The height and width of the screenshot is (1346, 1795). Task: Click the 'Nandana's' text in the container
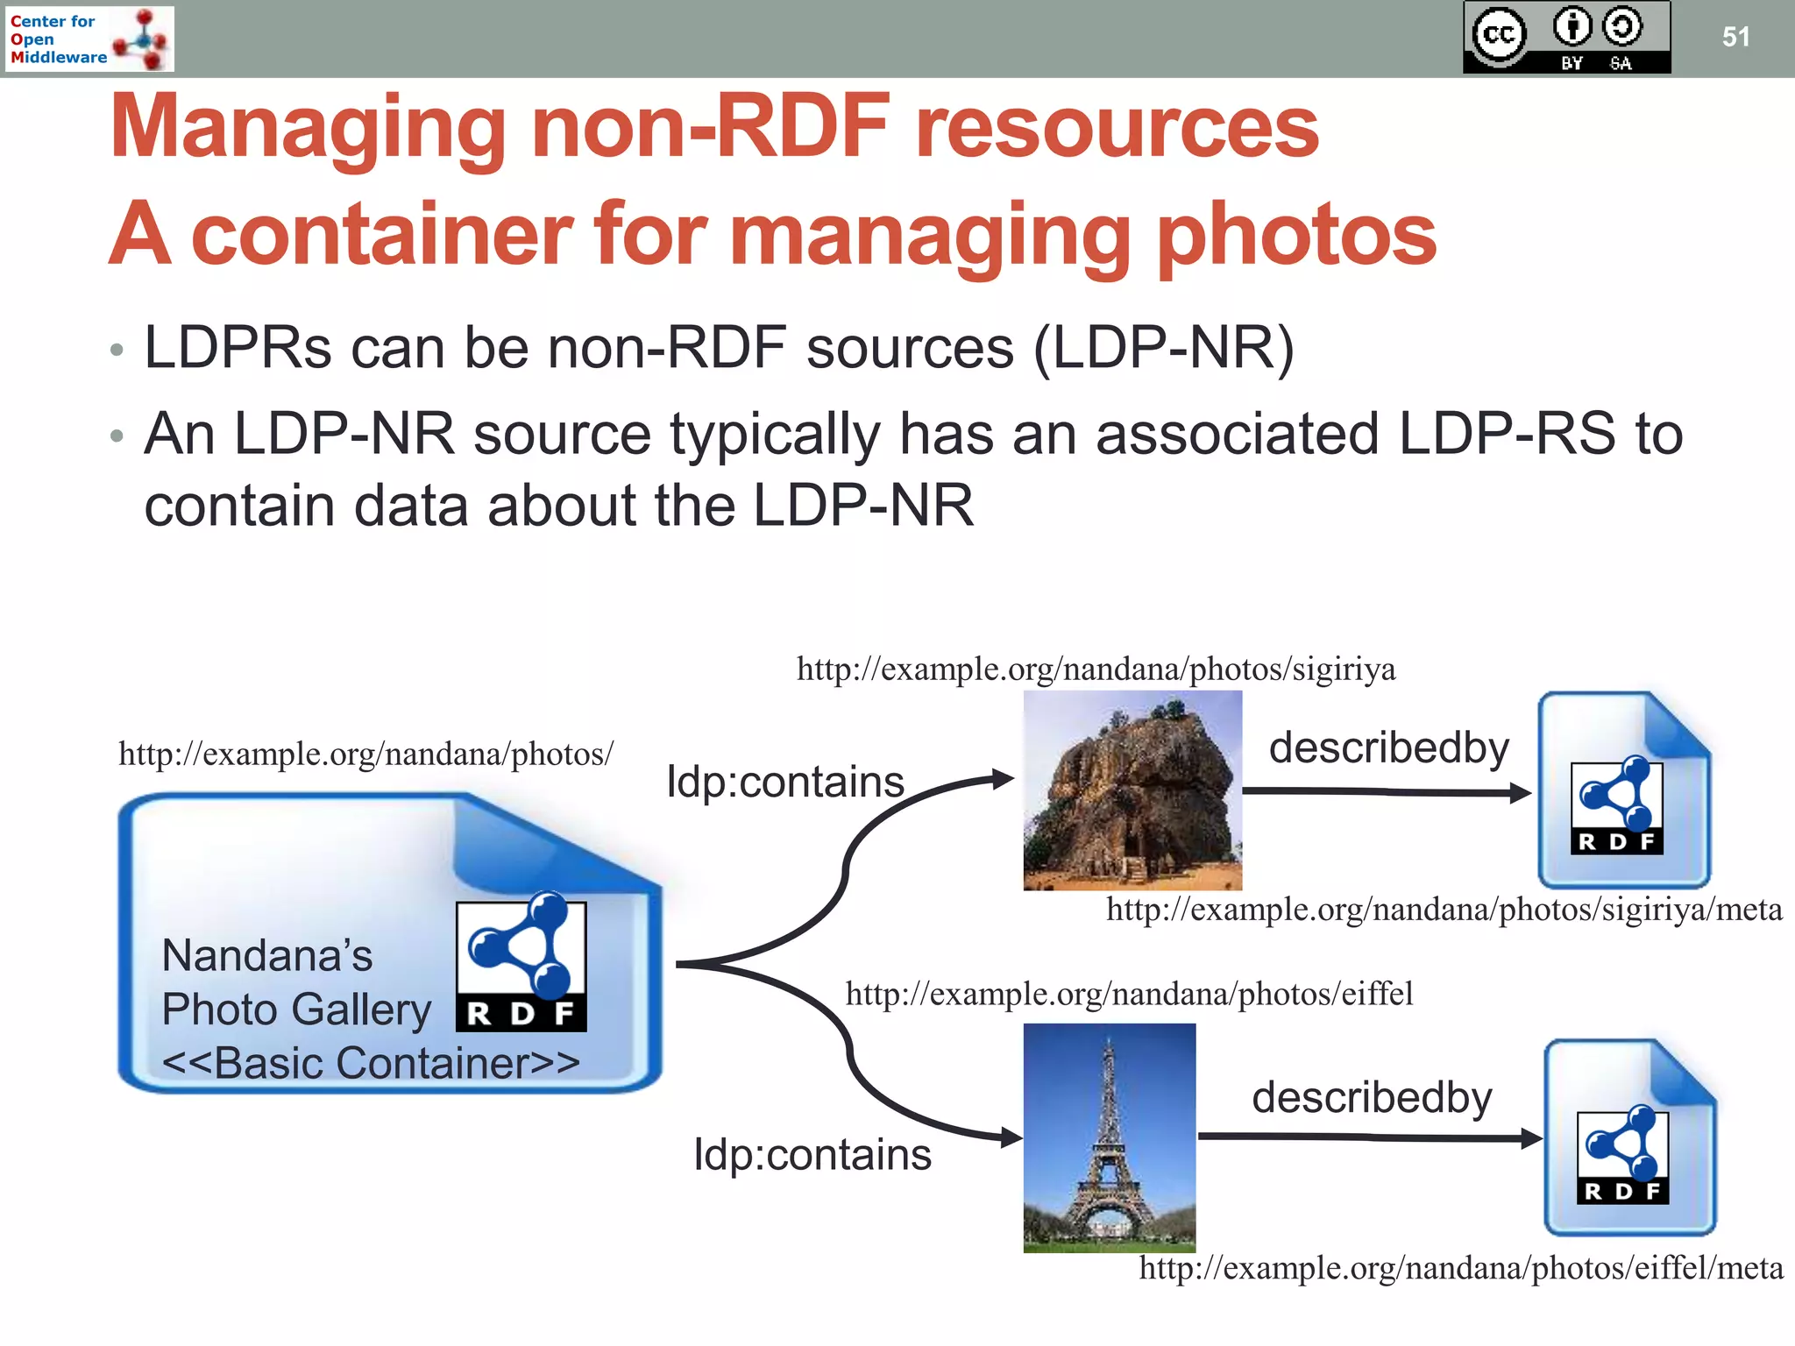click(267, 955)
